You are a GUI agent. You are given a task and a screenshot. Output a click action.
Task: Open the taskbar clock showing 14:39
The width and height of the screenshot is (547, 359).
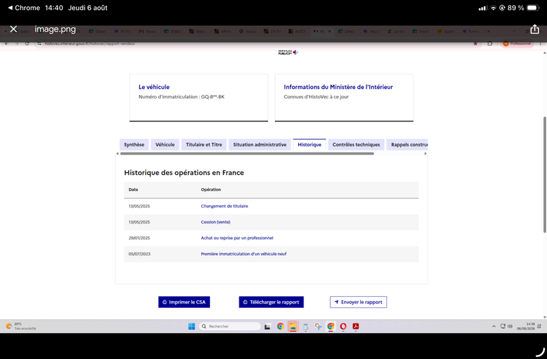[525, 326]
